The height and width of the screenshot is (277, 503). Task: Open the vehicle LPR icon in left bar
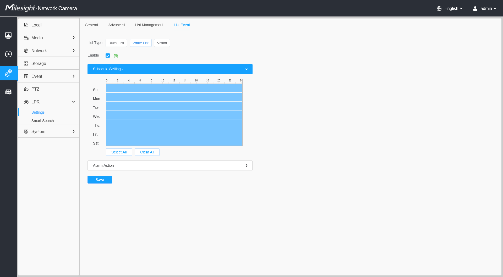pos(8,92)
